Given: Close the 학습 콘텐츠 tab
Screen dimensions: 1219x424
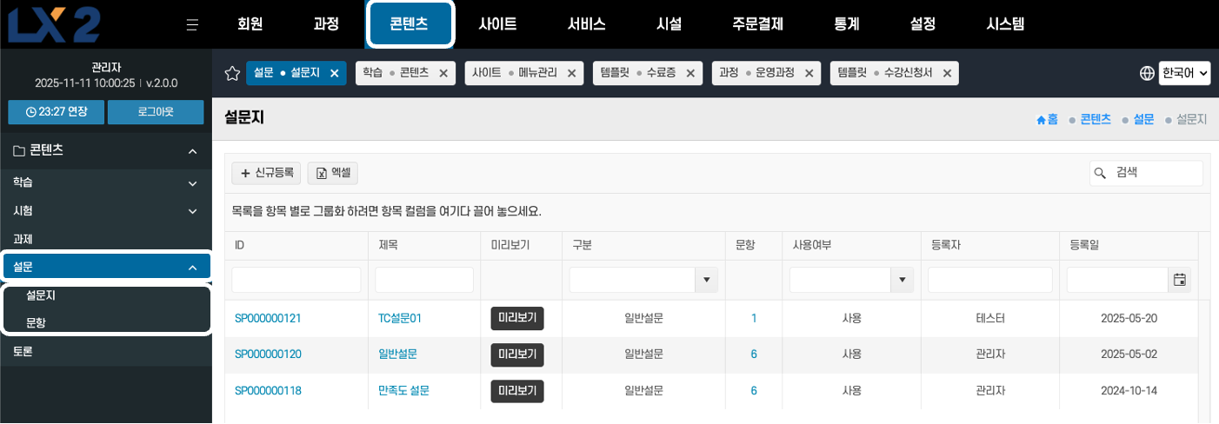Looking at the screenshot, I should coord(443,73).
